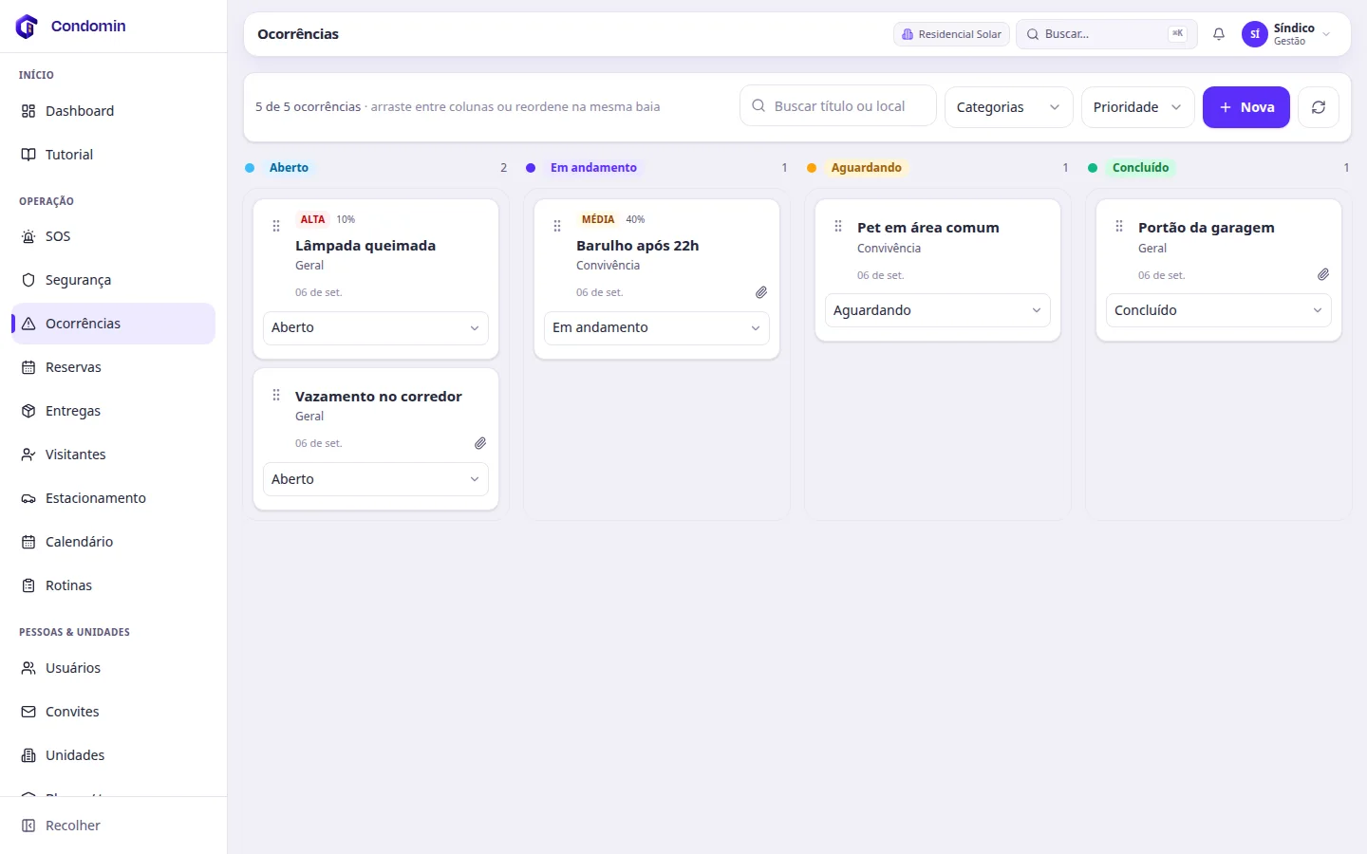Expand the Prioridade filter dropdown
The width and height of the screenshot is (1367, 854).
coord(1137,107)
